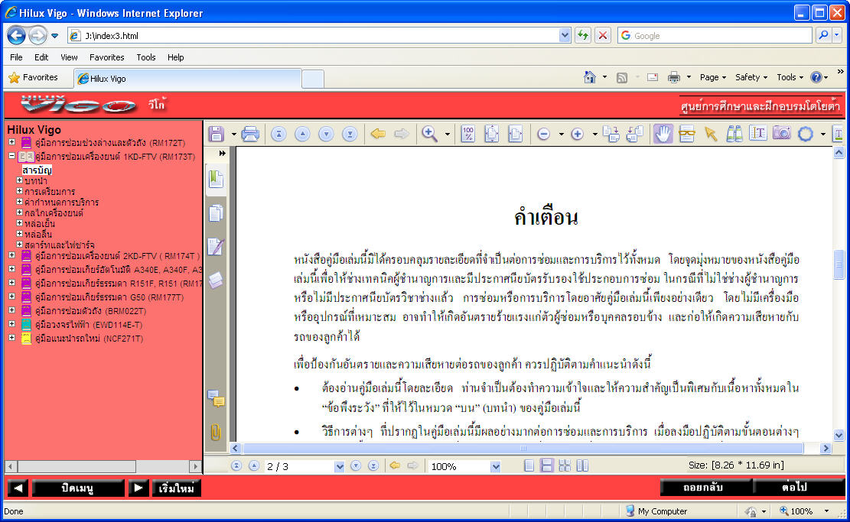
Task: Click the document vertical scrollbar thumb
Action: [839, 264]
